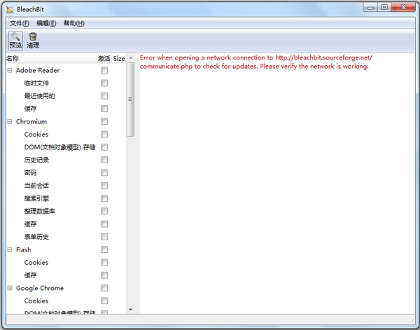Enable the Adobe Reader checkbox
Viewport: 420px width, 330px height.
click(104, 70)
